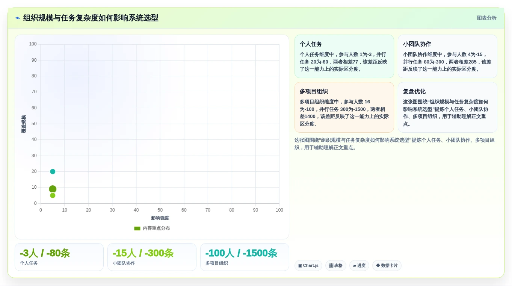The image size is (512, 286).
Task: Click the title 组织规模与任务复杂度如何影响系统选型
Action: (91, 18)
